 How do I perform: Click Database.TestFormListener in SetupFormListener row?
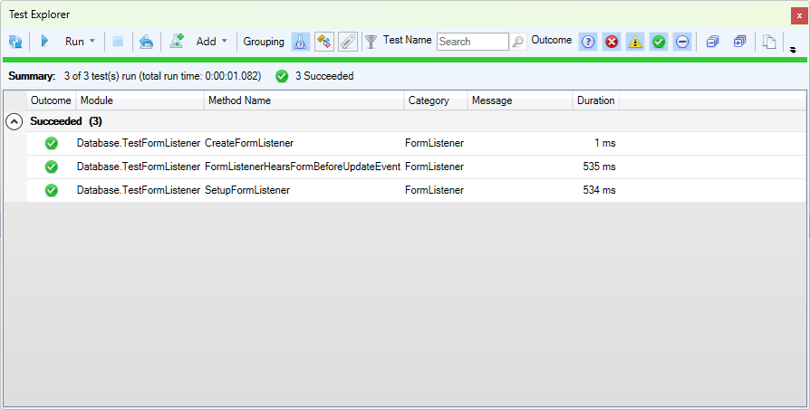pos(139,190)
